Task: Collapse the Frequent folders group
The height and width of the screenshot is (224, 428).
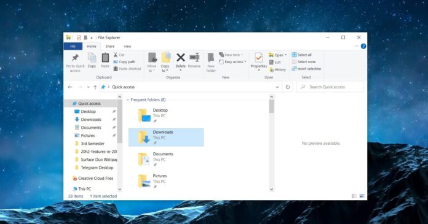Action: 127,100
